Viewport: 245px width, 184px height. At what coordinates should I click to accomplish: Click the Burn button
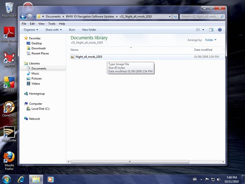pos(72,30)
